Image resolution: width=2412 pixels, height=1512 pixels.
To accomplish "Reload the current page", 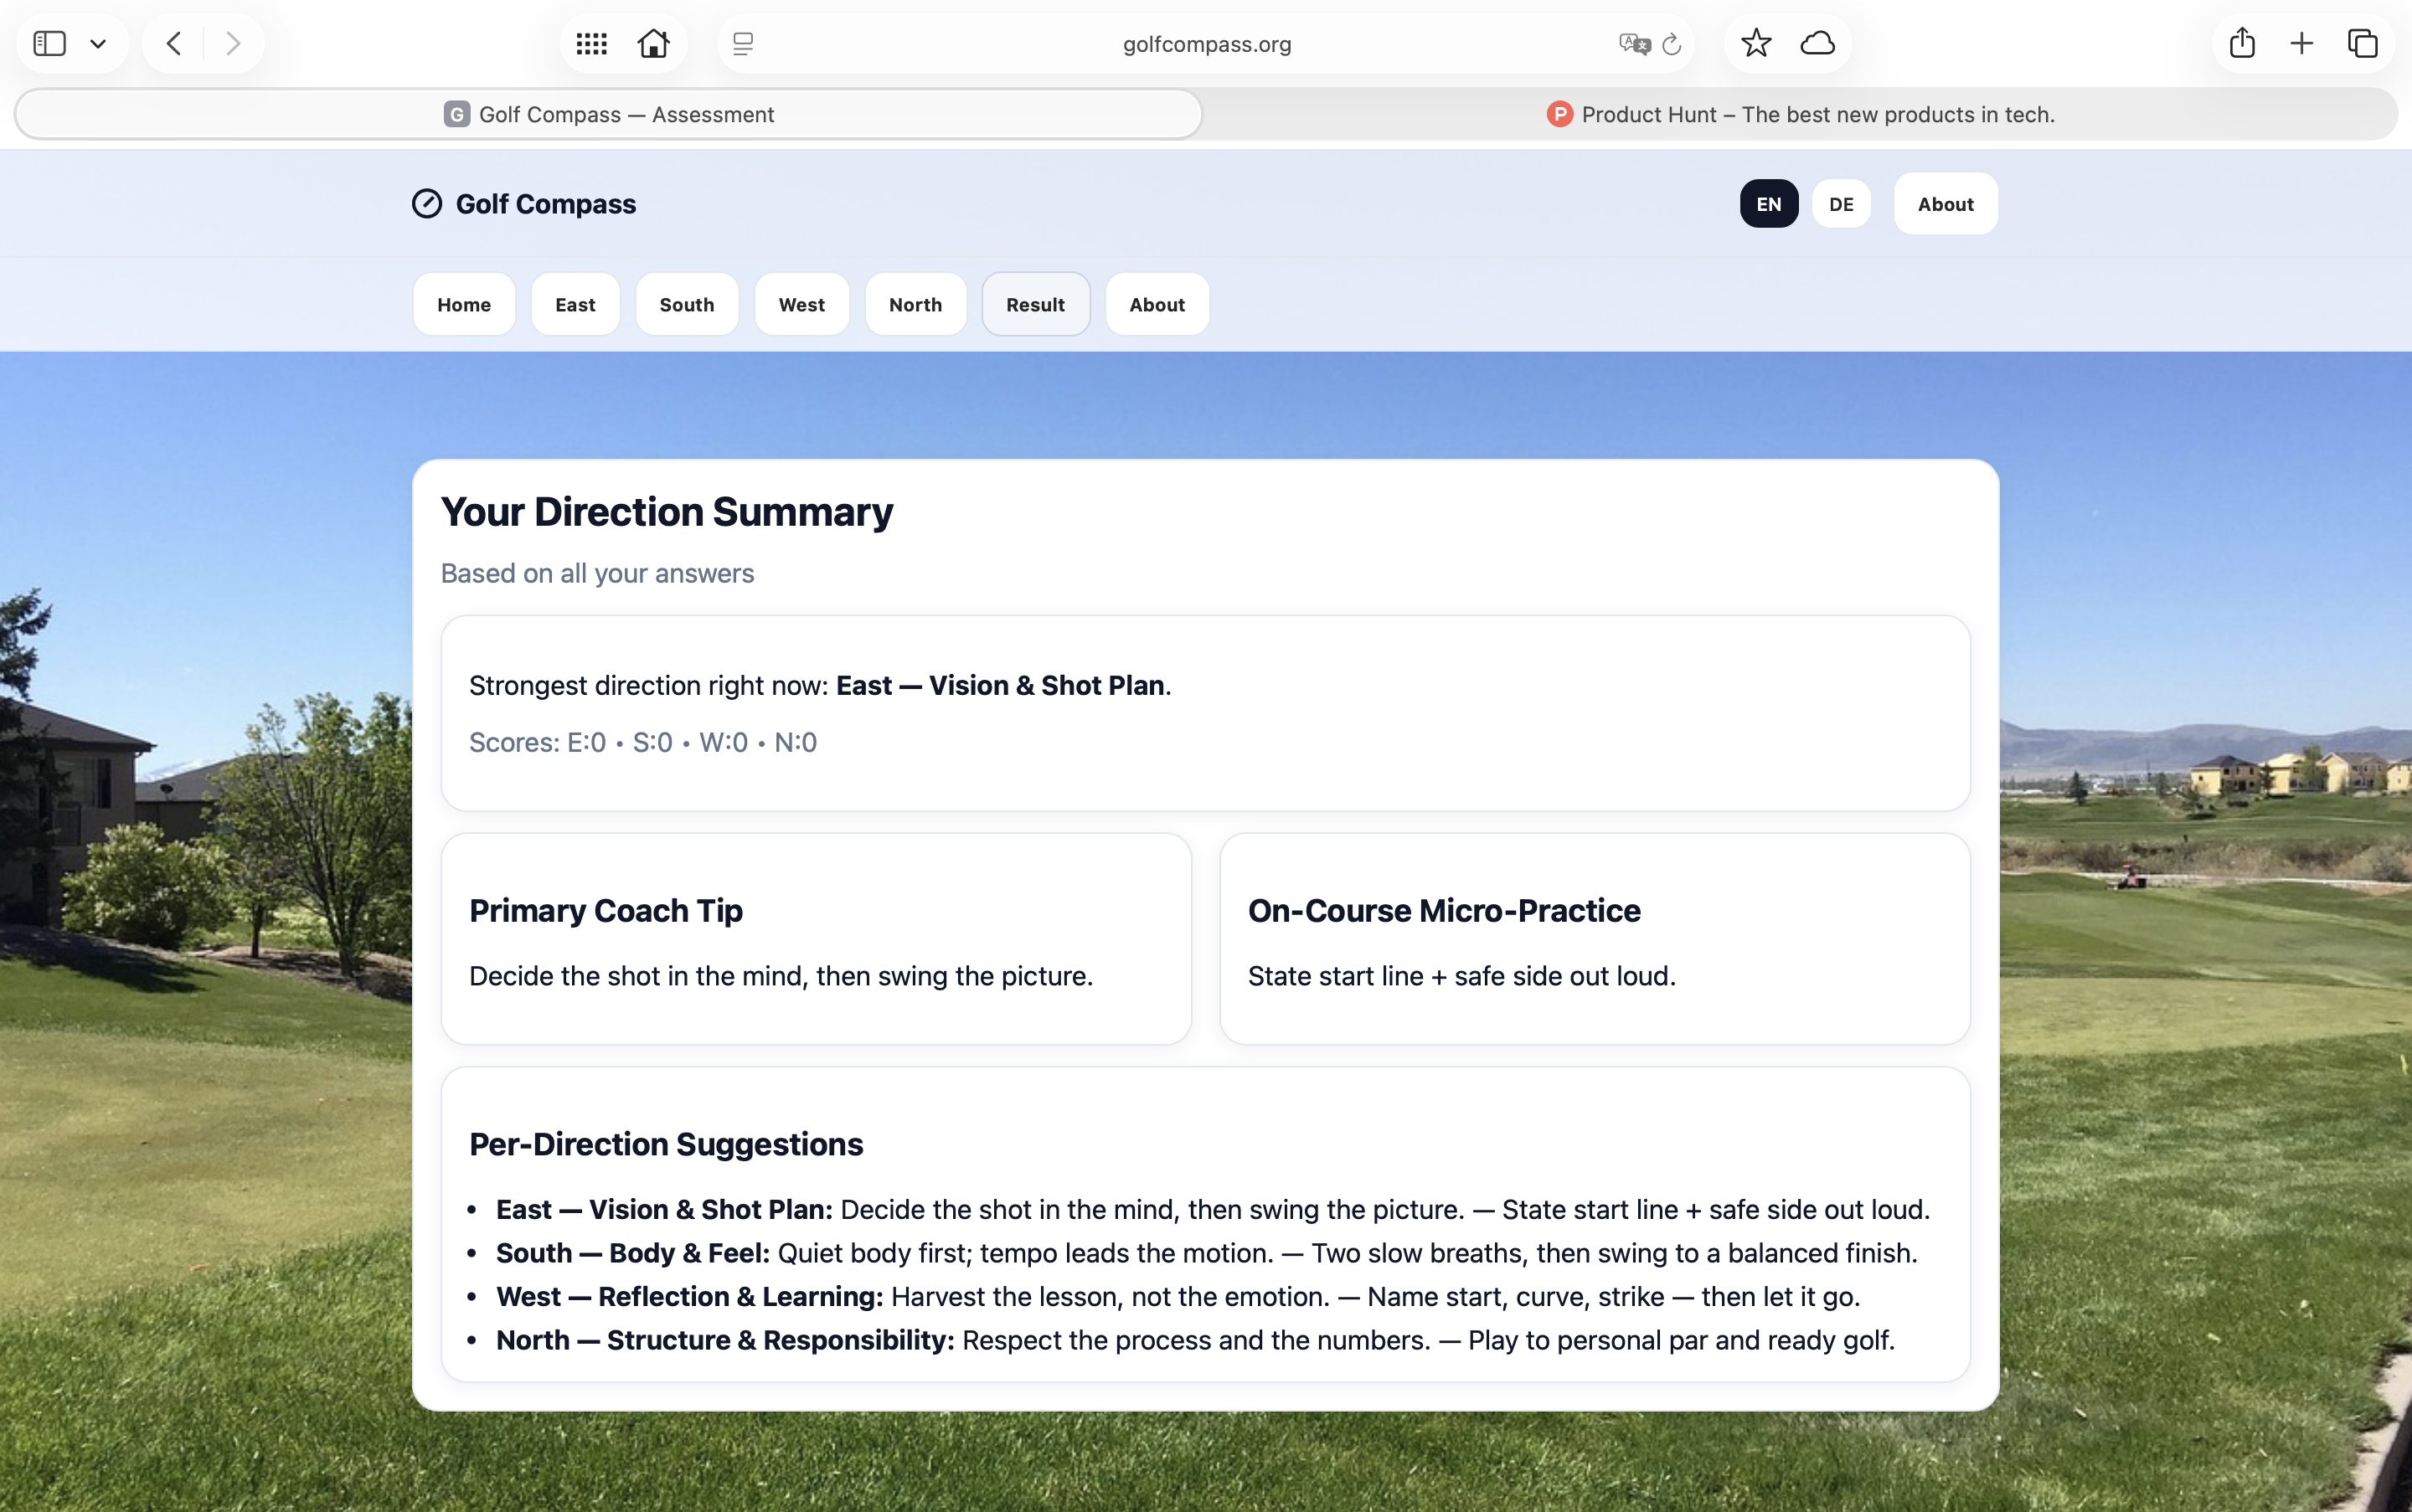I will (x=1672, y=44).
